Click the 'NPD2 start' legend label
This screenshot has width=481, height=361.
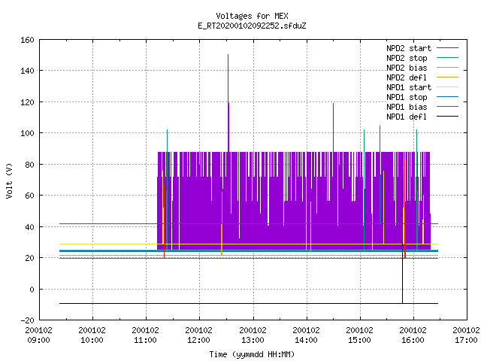click(409, 48)
